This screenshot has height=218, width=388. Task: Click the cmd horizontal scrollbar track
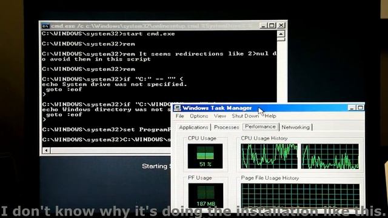tap(110, 150)
